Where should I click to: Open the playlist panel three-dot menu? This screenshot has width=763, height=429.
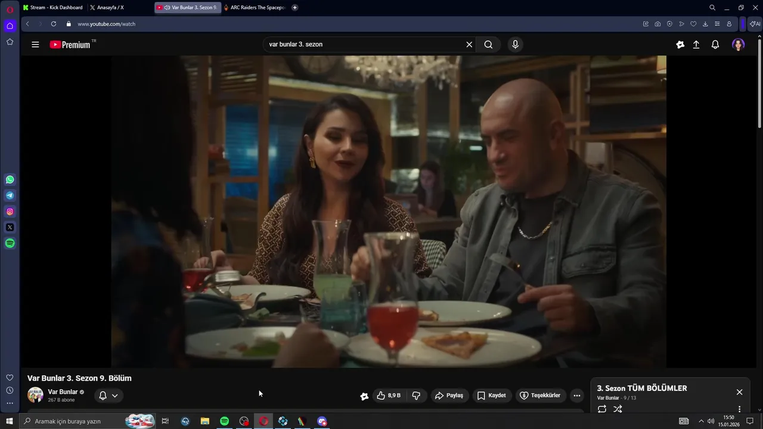(x=739, y=409)
